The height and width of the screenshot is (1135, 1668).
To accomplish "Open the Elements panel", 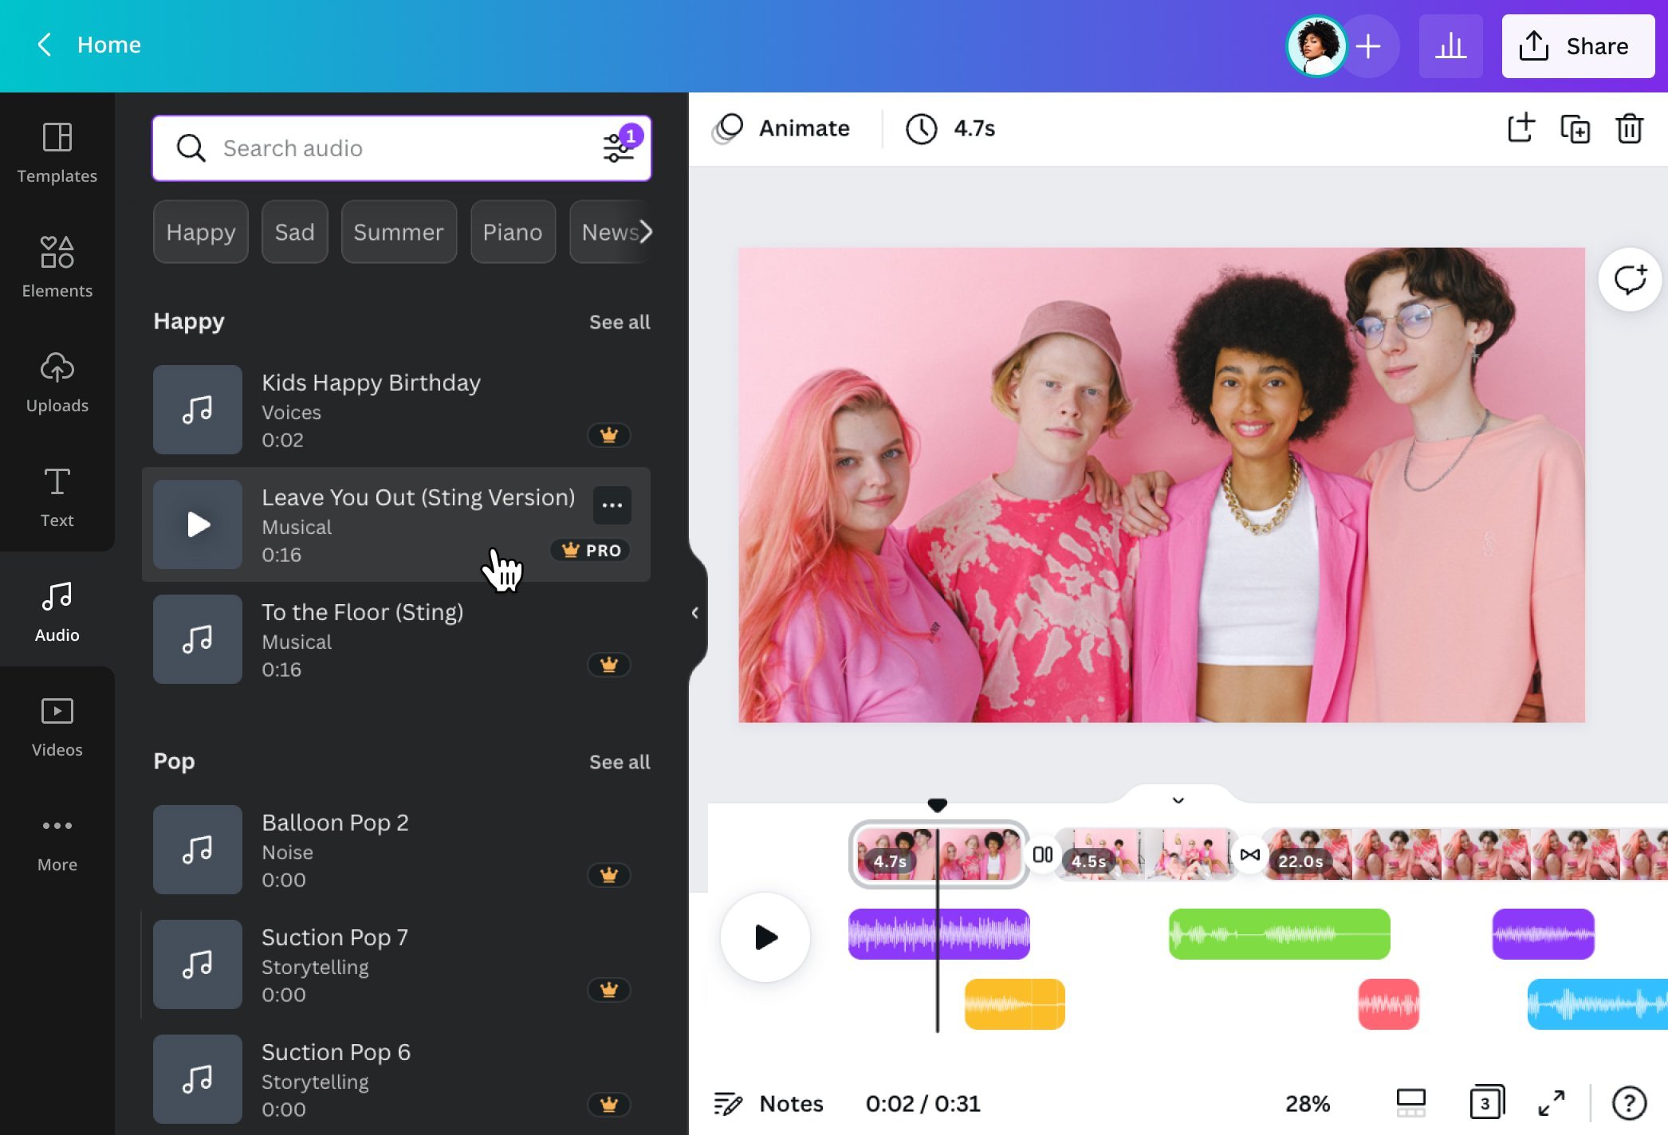I will tap(57, 267).
